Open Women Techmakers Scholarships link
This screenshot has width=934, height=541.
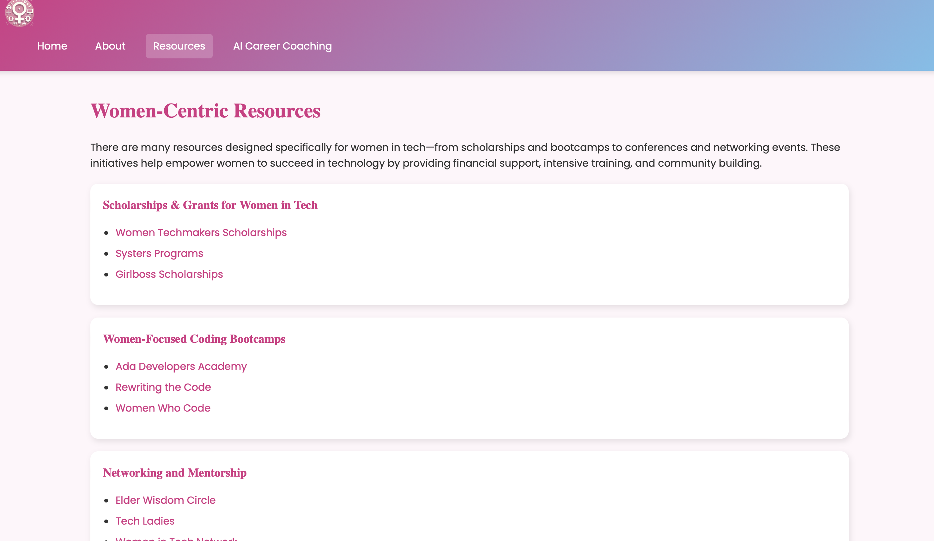coord(201,233)
